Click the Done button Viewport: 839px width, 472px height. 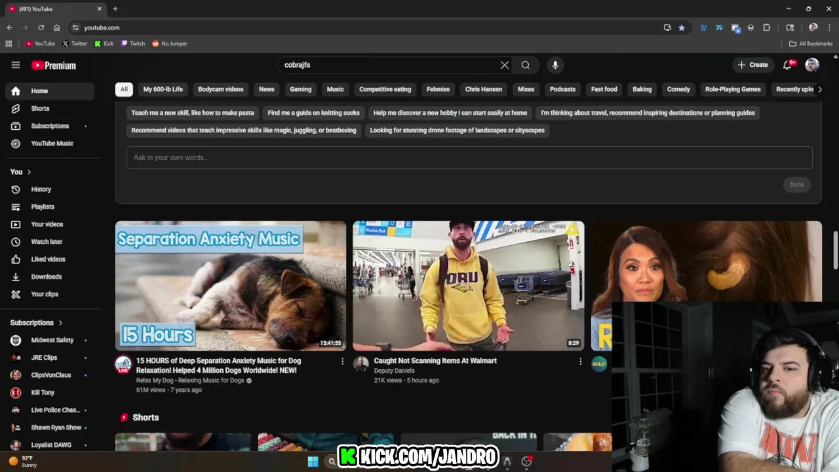(796, 184)
